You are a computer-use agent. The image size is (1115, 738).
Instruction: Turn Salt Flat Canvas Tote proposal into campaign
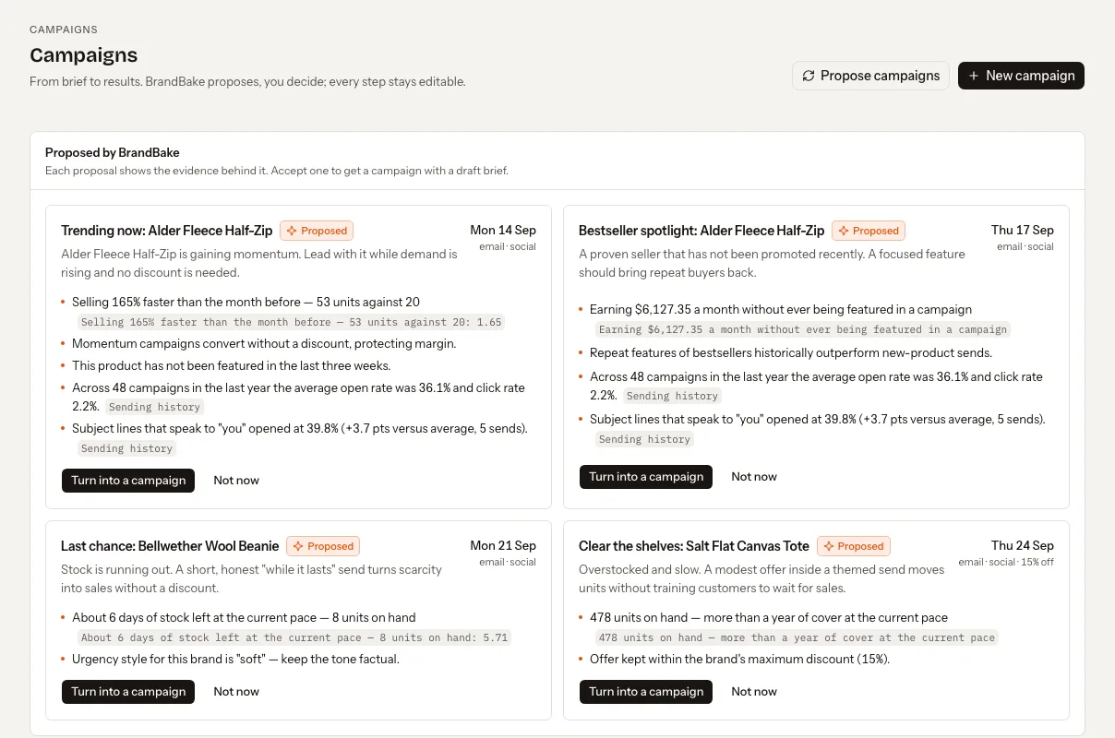click(x=646, y=692)
